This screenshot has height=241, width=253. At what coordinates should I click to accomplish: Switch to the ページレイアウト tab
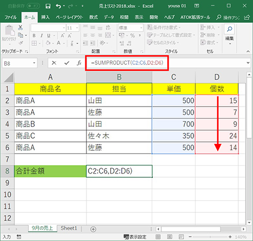coord(69,17)
